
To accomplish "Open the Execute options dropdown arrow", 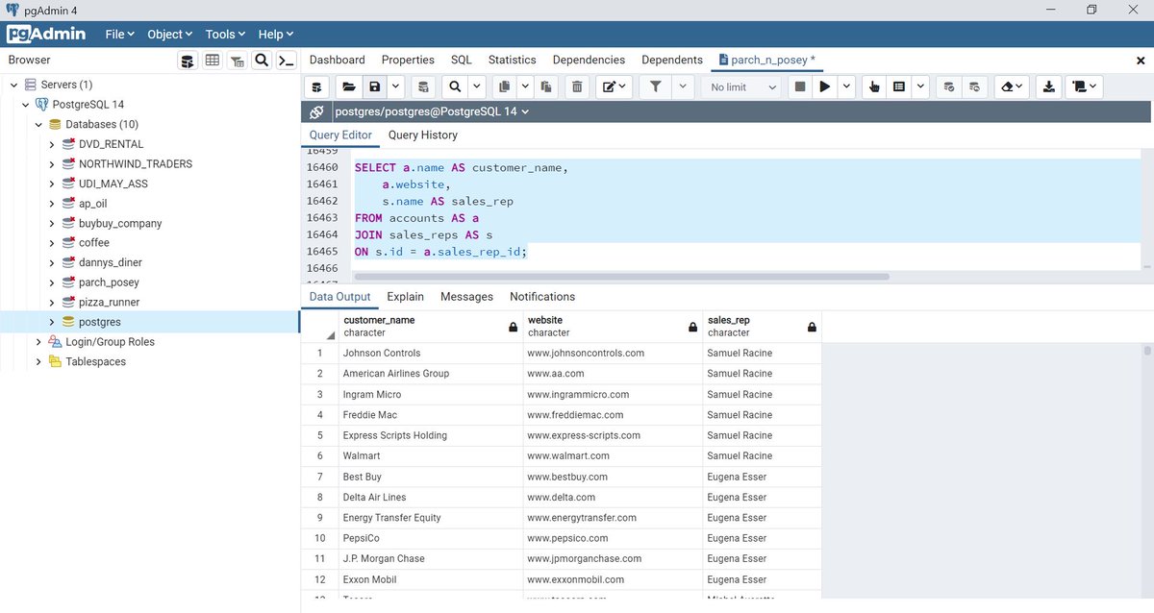I will point(846,86).
